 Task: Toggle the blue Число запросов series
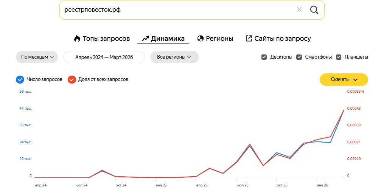pyautogui.click(x=20, y=79)
